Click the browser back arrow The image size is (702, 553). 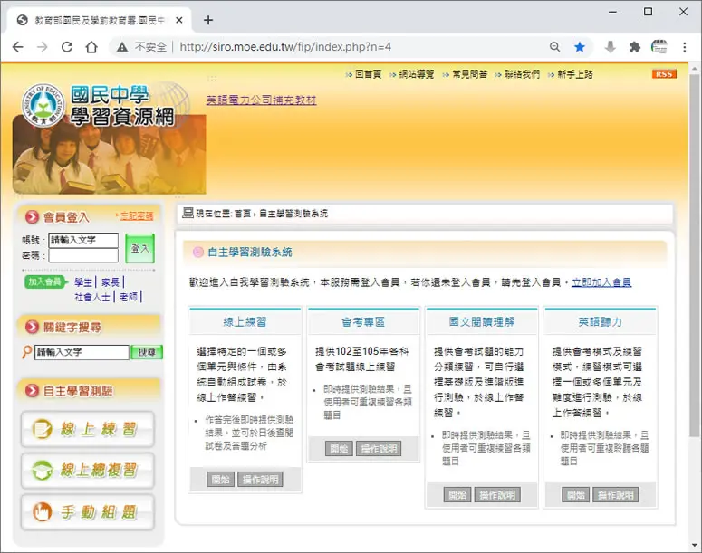coord(18,46)
